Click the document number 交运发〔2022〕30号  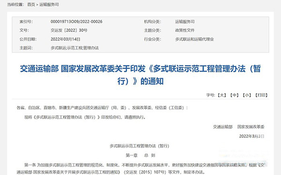click(69, 30)
